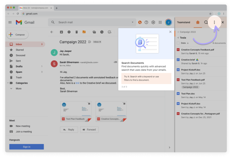Click Compose button
This screenshot has width=232, height=158.
click(x=17, y=34)
